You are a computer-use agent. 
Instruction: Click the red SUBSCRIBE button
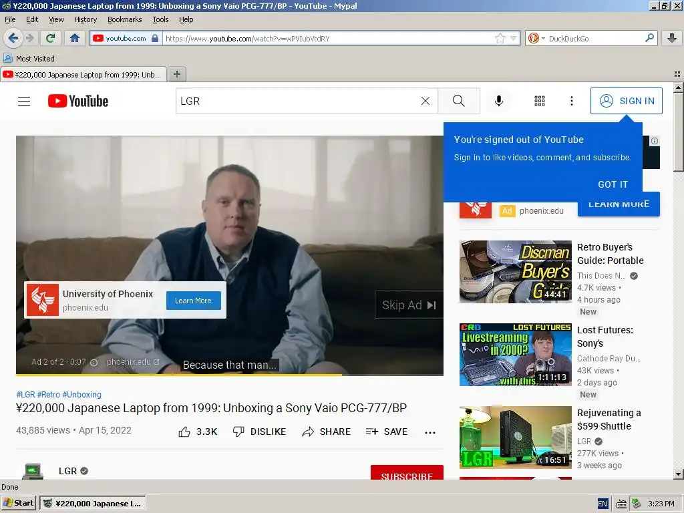pos(407,473)
